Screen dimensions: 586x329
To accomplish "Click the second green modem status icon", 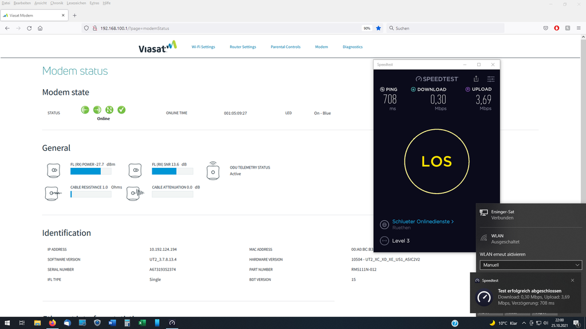I will coord(97,110).
